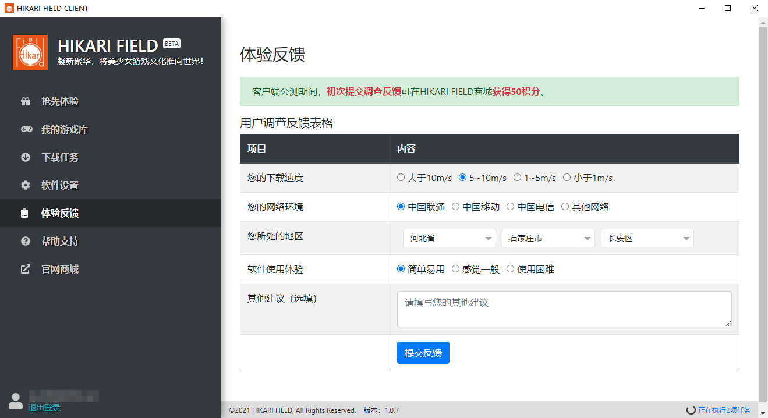Viewport: 768px width, 418px height.
Task: Click the 项目 table header cell
Action: [x=315, y=148]
